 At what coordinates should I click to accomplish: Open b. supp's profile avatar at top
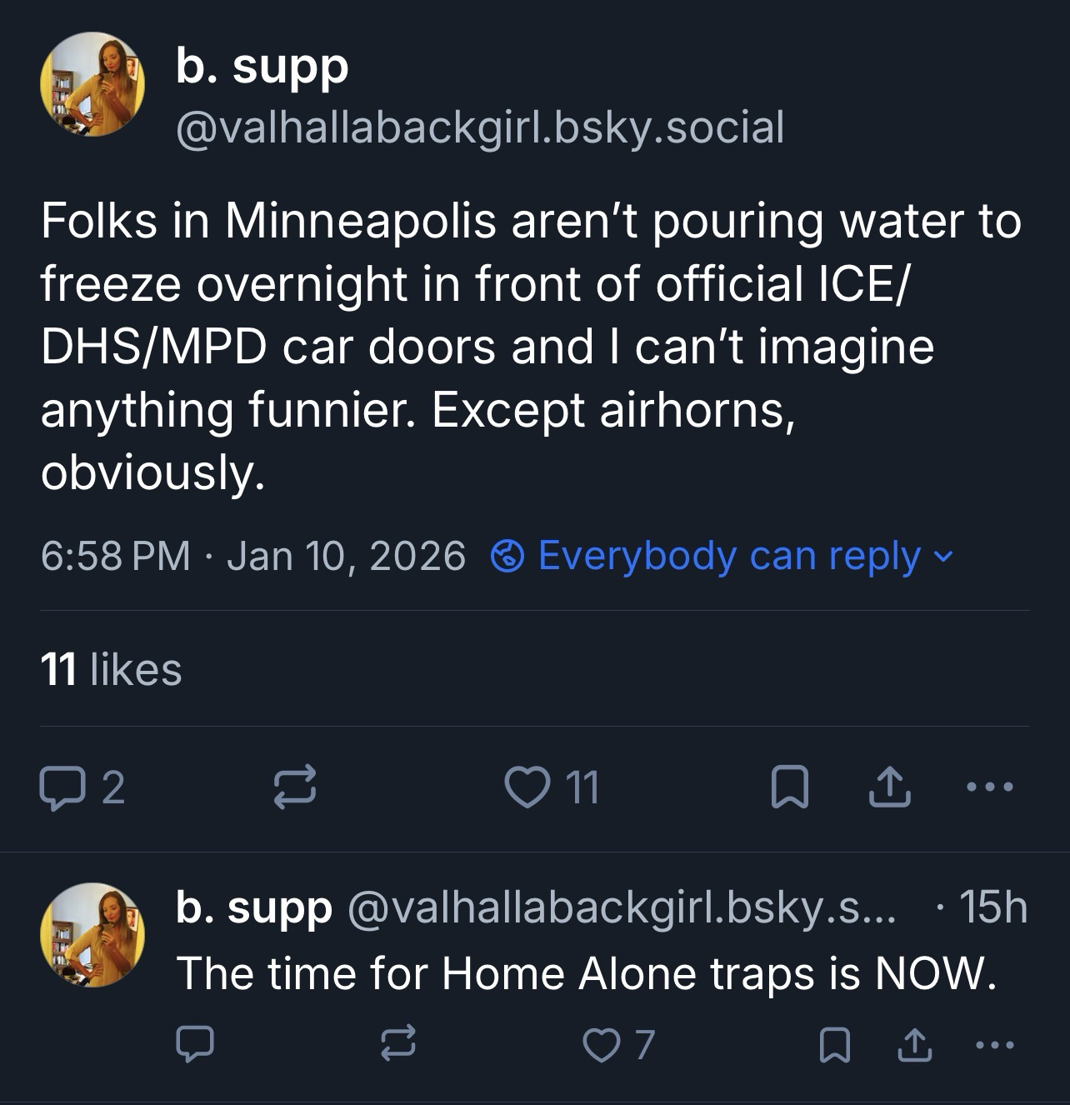tap(92, 84)
